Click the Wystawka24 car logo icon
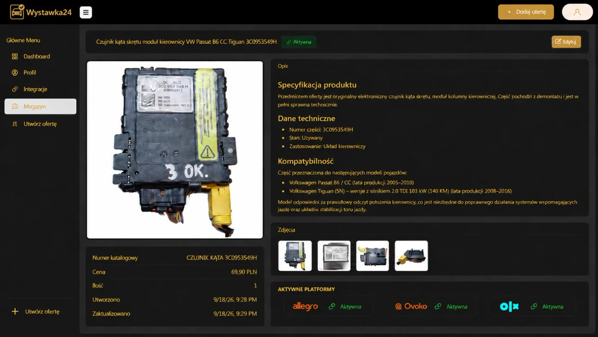598x337 pixels. coord(17,12)
